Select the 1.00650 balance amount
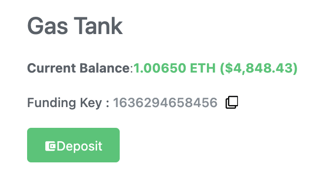Viewport: 334px width, 191px height. (x=160, y=68)
